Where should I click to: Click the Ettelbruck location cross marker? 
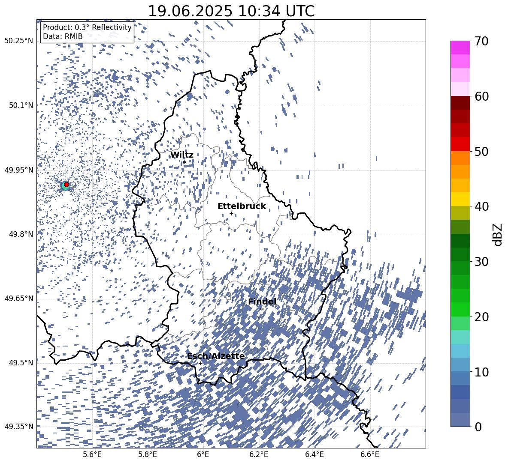point(231,213)
